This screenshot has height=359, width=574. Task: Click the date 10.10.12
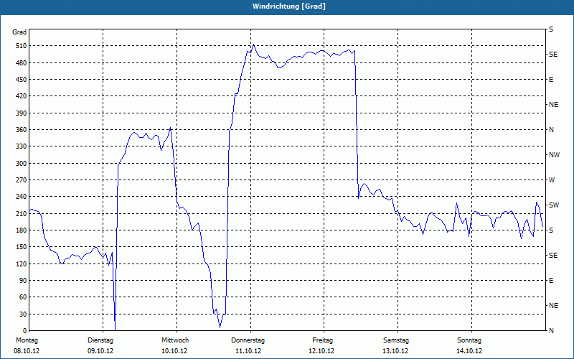[x=174, y=351]
